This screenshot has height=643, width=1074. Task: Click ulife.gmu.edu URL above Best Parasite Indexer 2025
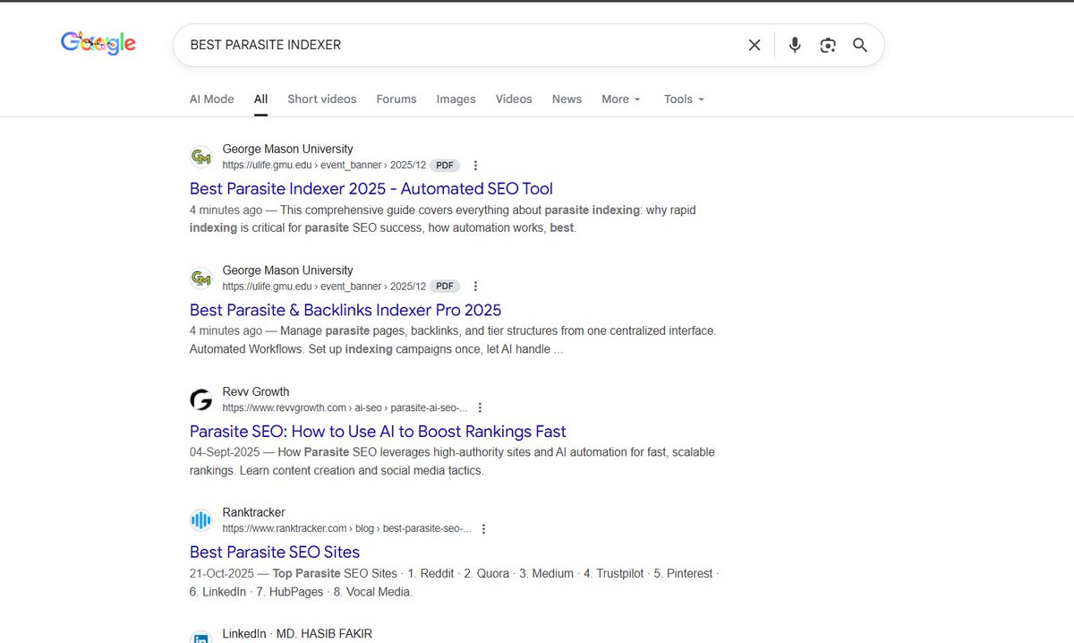tap(325, 165)
